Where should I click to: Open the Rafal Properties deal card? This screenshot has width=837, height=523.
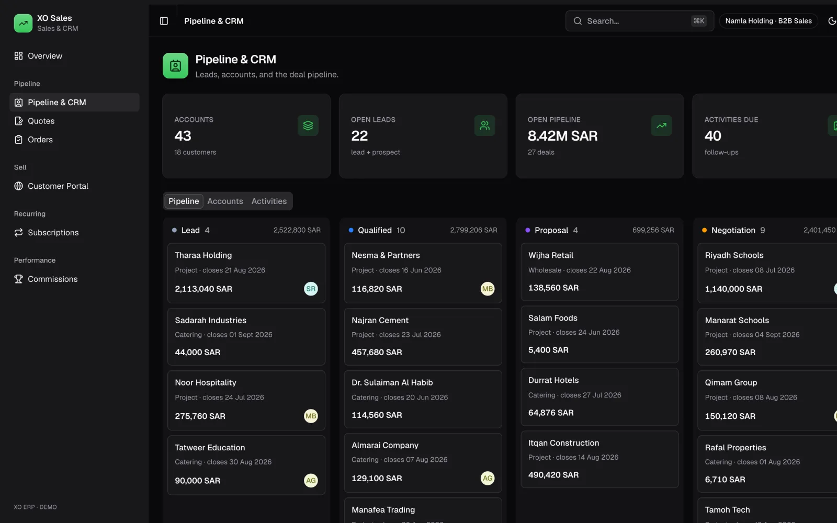point(767,464)
